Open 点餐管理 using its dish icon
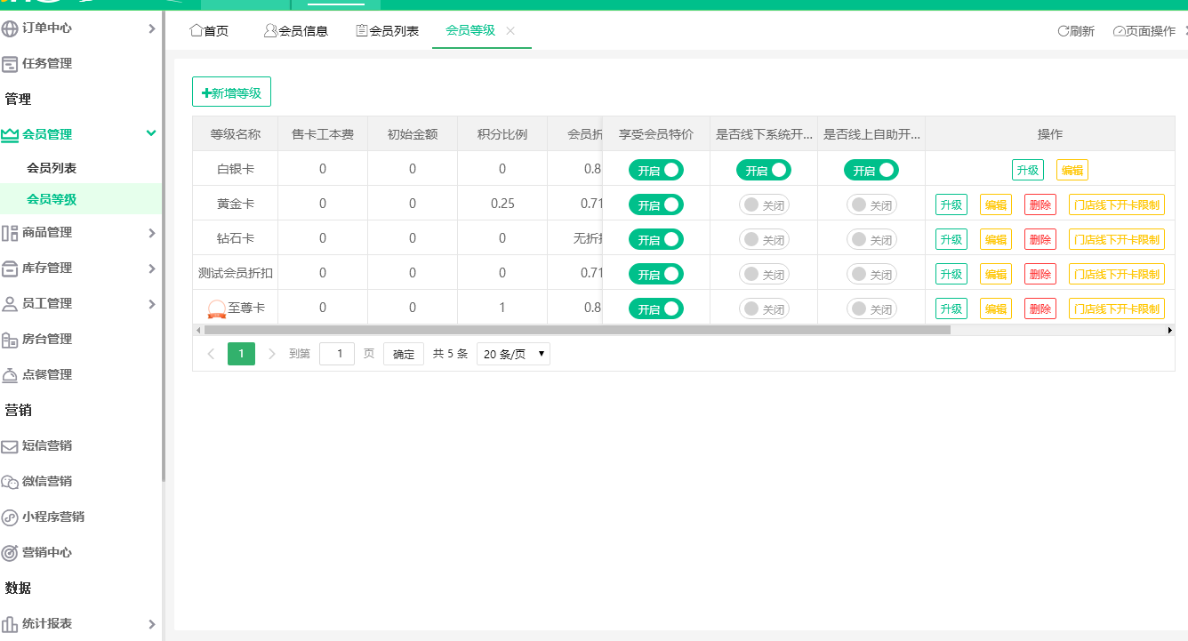Viewport: 1188px width, 641px height. [10, 375]
